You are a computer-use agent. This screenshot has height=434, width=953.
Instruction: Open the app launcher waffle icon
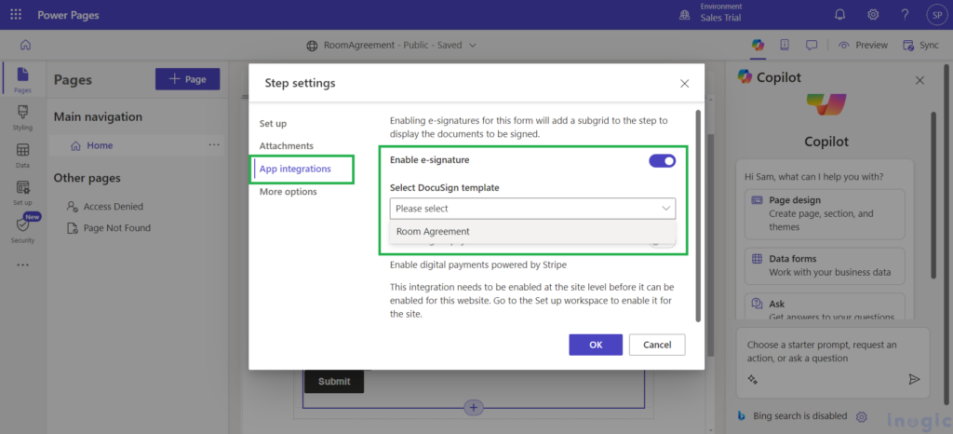pyautogui.click(x=16, y=15)
